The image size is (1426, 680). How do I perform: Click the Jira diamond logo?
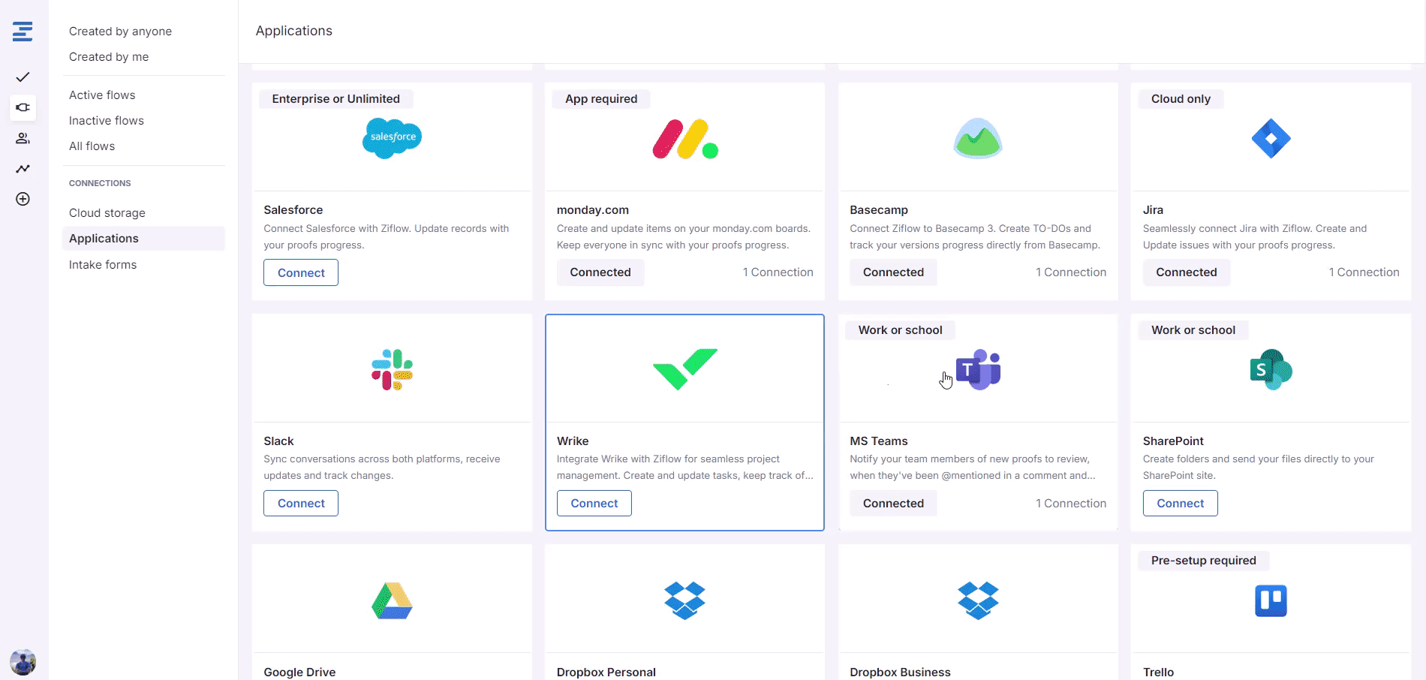coord(1271,138)
